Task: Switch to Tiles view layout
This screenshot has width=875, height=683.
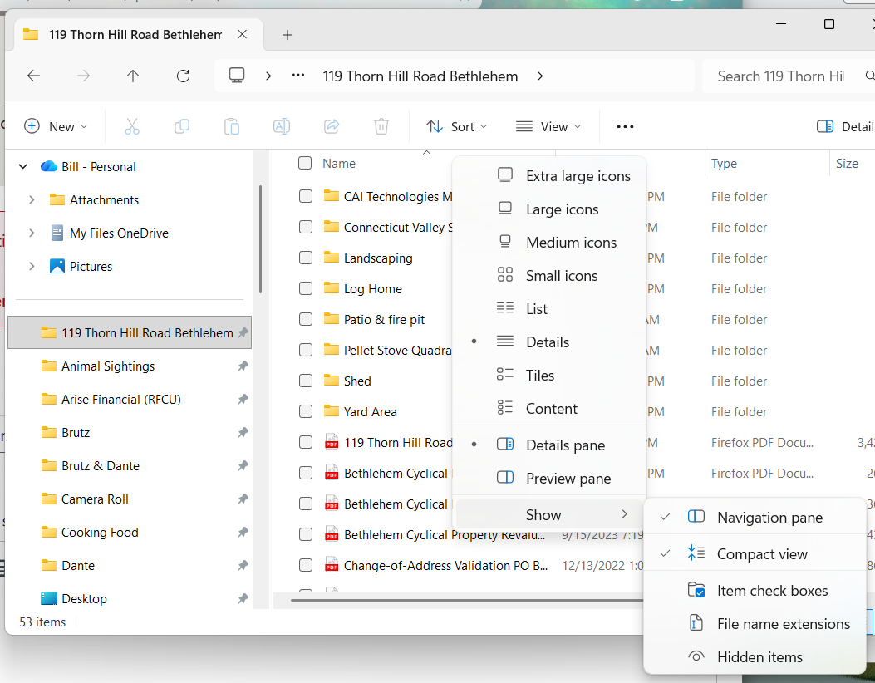Action: point(549,375)
